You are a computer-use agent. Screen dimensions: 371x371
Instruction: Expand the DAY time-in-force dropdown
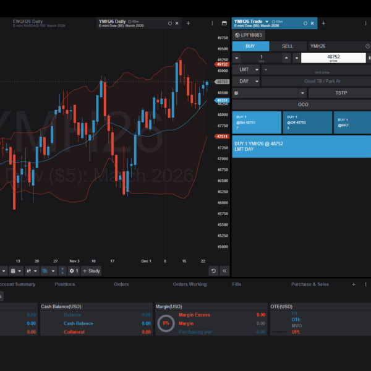click(246, 81)
